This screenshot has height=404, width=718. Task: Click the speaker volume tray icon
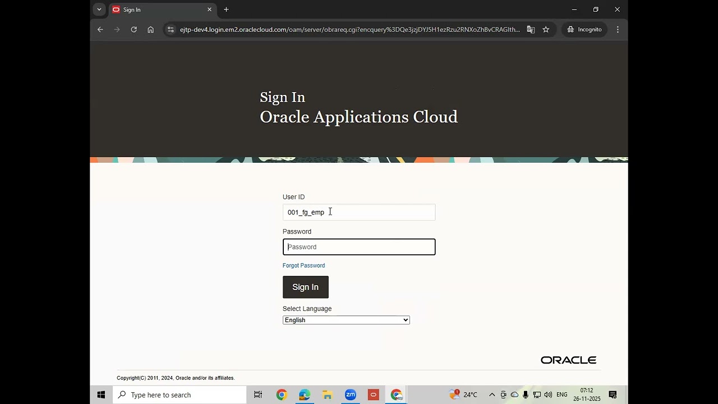pyautogui.click(x=548, y=395)
